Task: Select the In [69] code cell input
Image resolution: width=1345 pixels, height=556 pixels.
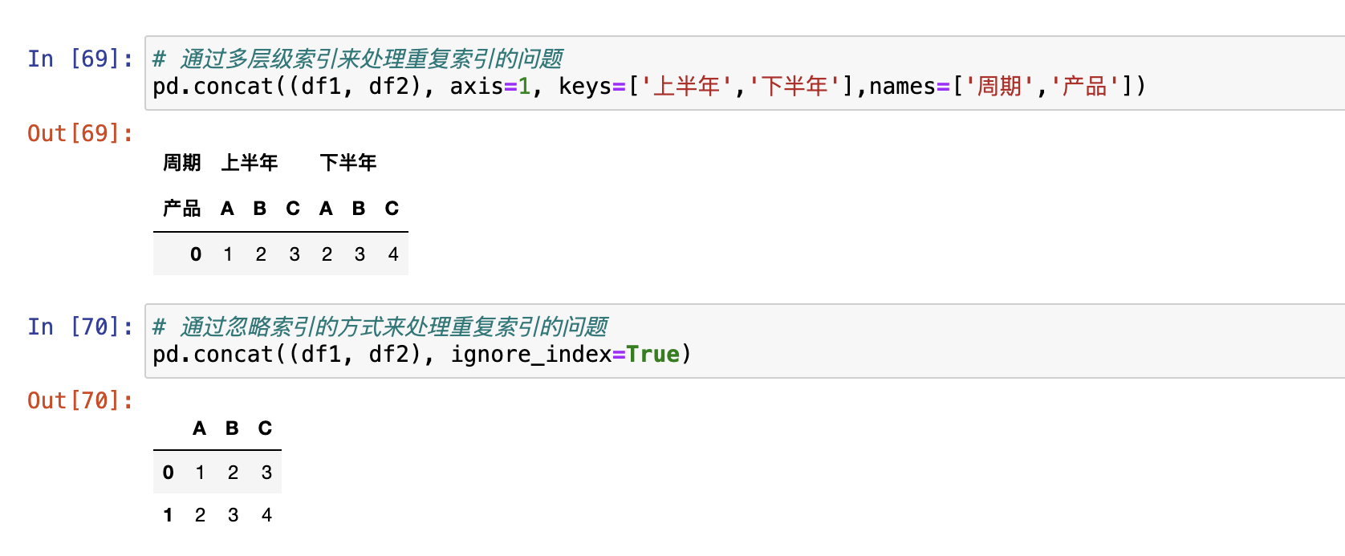Action: pos(745,73)
